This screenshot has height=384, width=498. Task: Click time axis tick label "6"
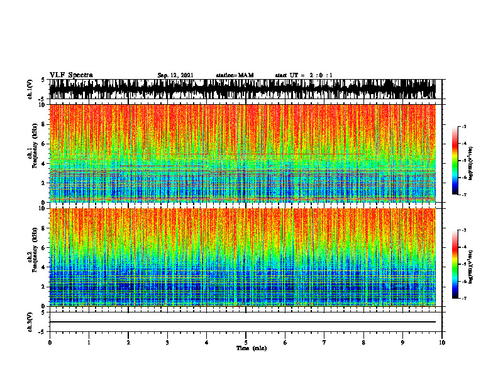coord(285,343)
